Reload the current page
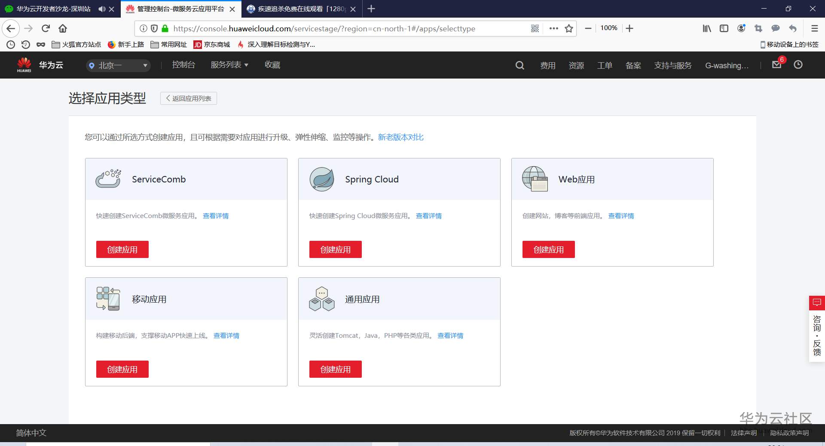The width and height of the screenshot is (825, 446). 46,28
